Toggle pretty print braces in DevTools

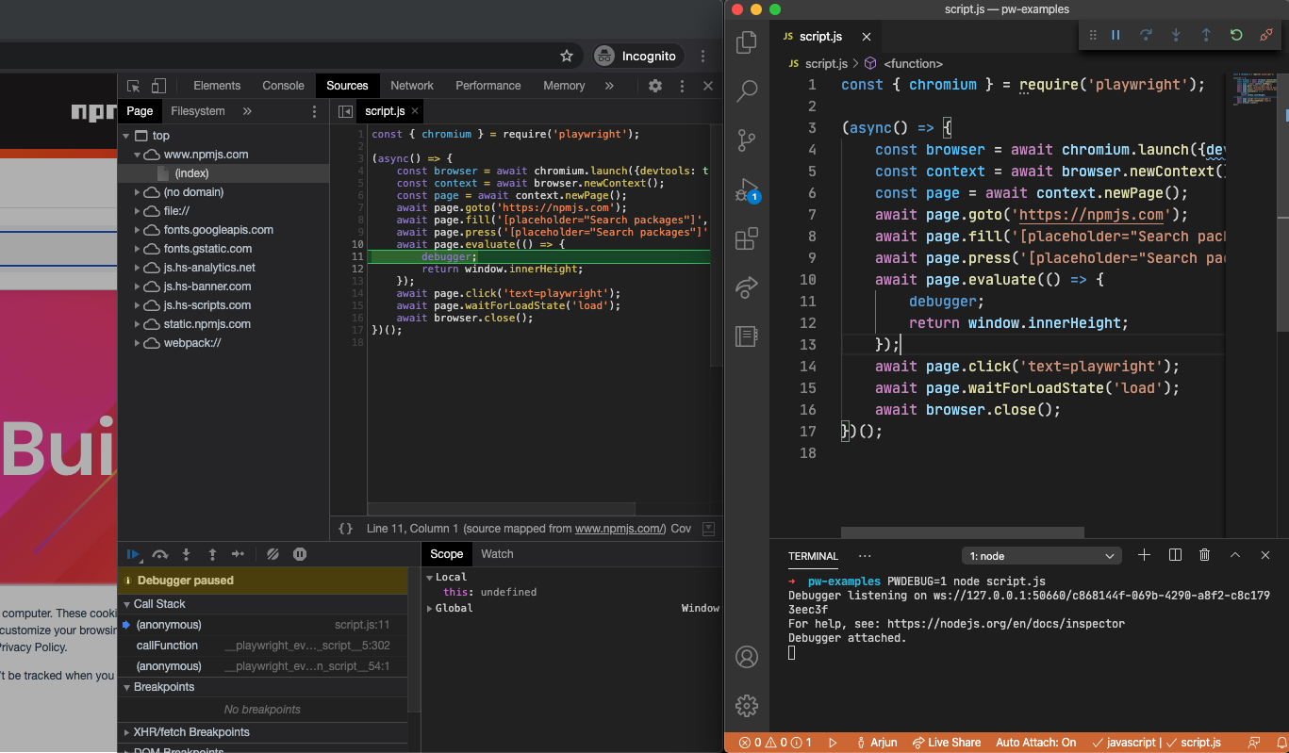coord(346,529)
